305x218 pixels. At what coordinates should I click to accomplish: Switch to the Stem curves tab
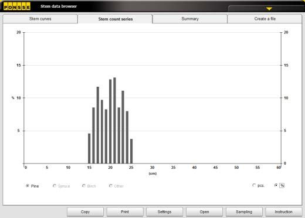[x=40, y=19]
